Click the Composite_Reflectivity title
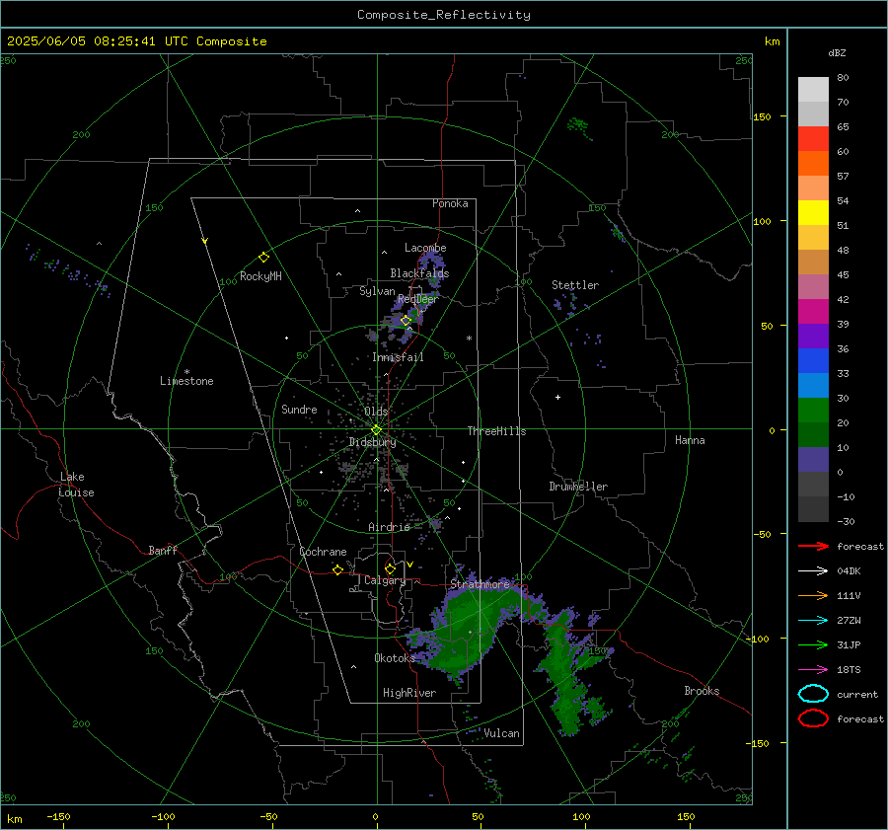This screenshot has height=830, width=888. 444,15
